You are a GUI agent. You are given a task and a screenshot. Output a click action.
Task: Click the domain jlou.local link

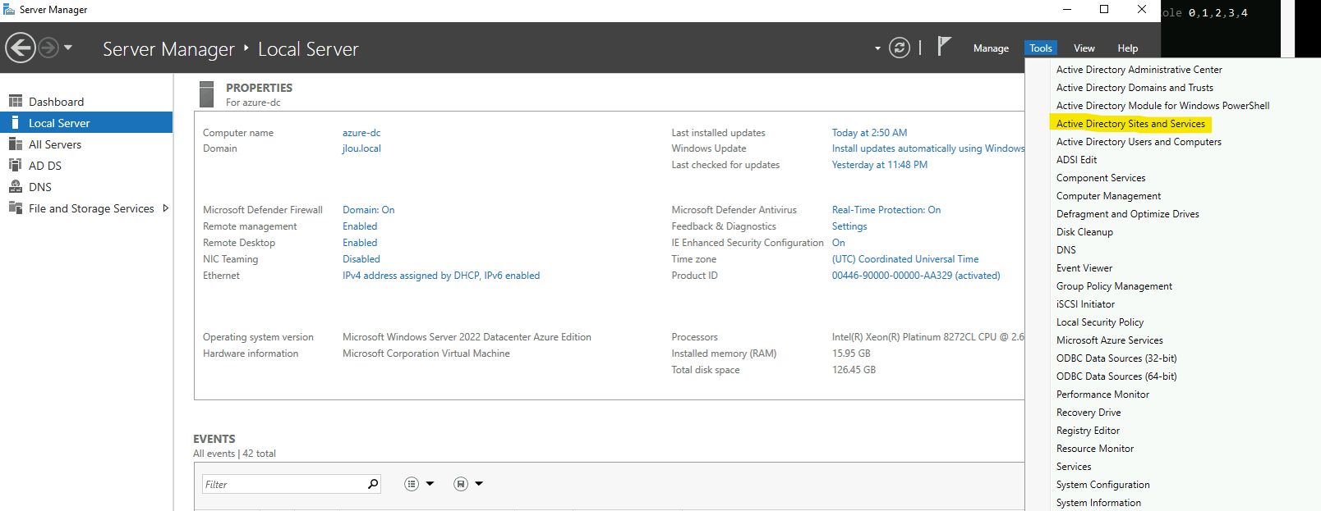(x=361, y=148)
